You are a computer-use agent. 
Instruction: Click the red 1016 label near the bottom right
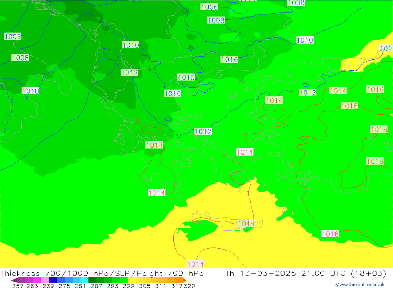[330, 234]
